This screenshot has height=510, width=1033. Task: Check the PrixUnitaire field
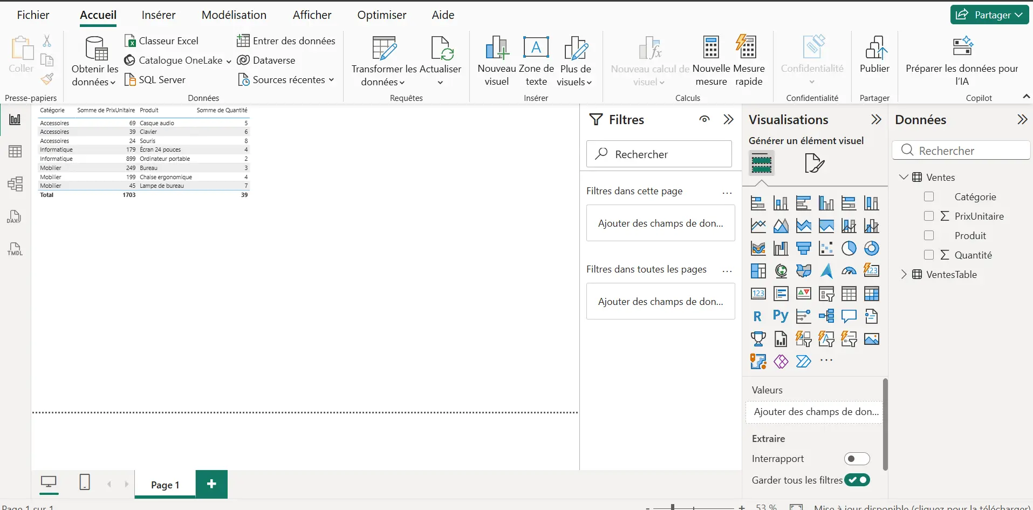pos(929,216)
